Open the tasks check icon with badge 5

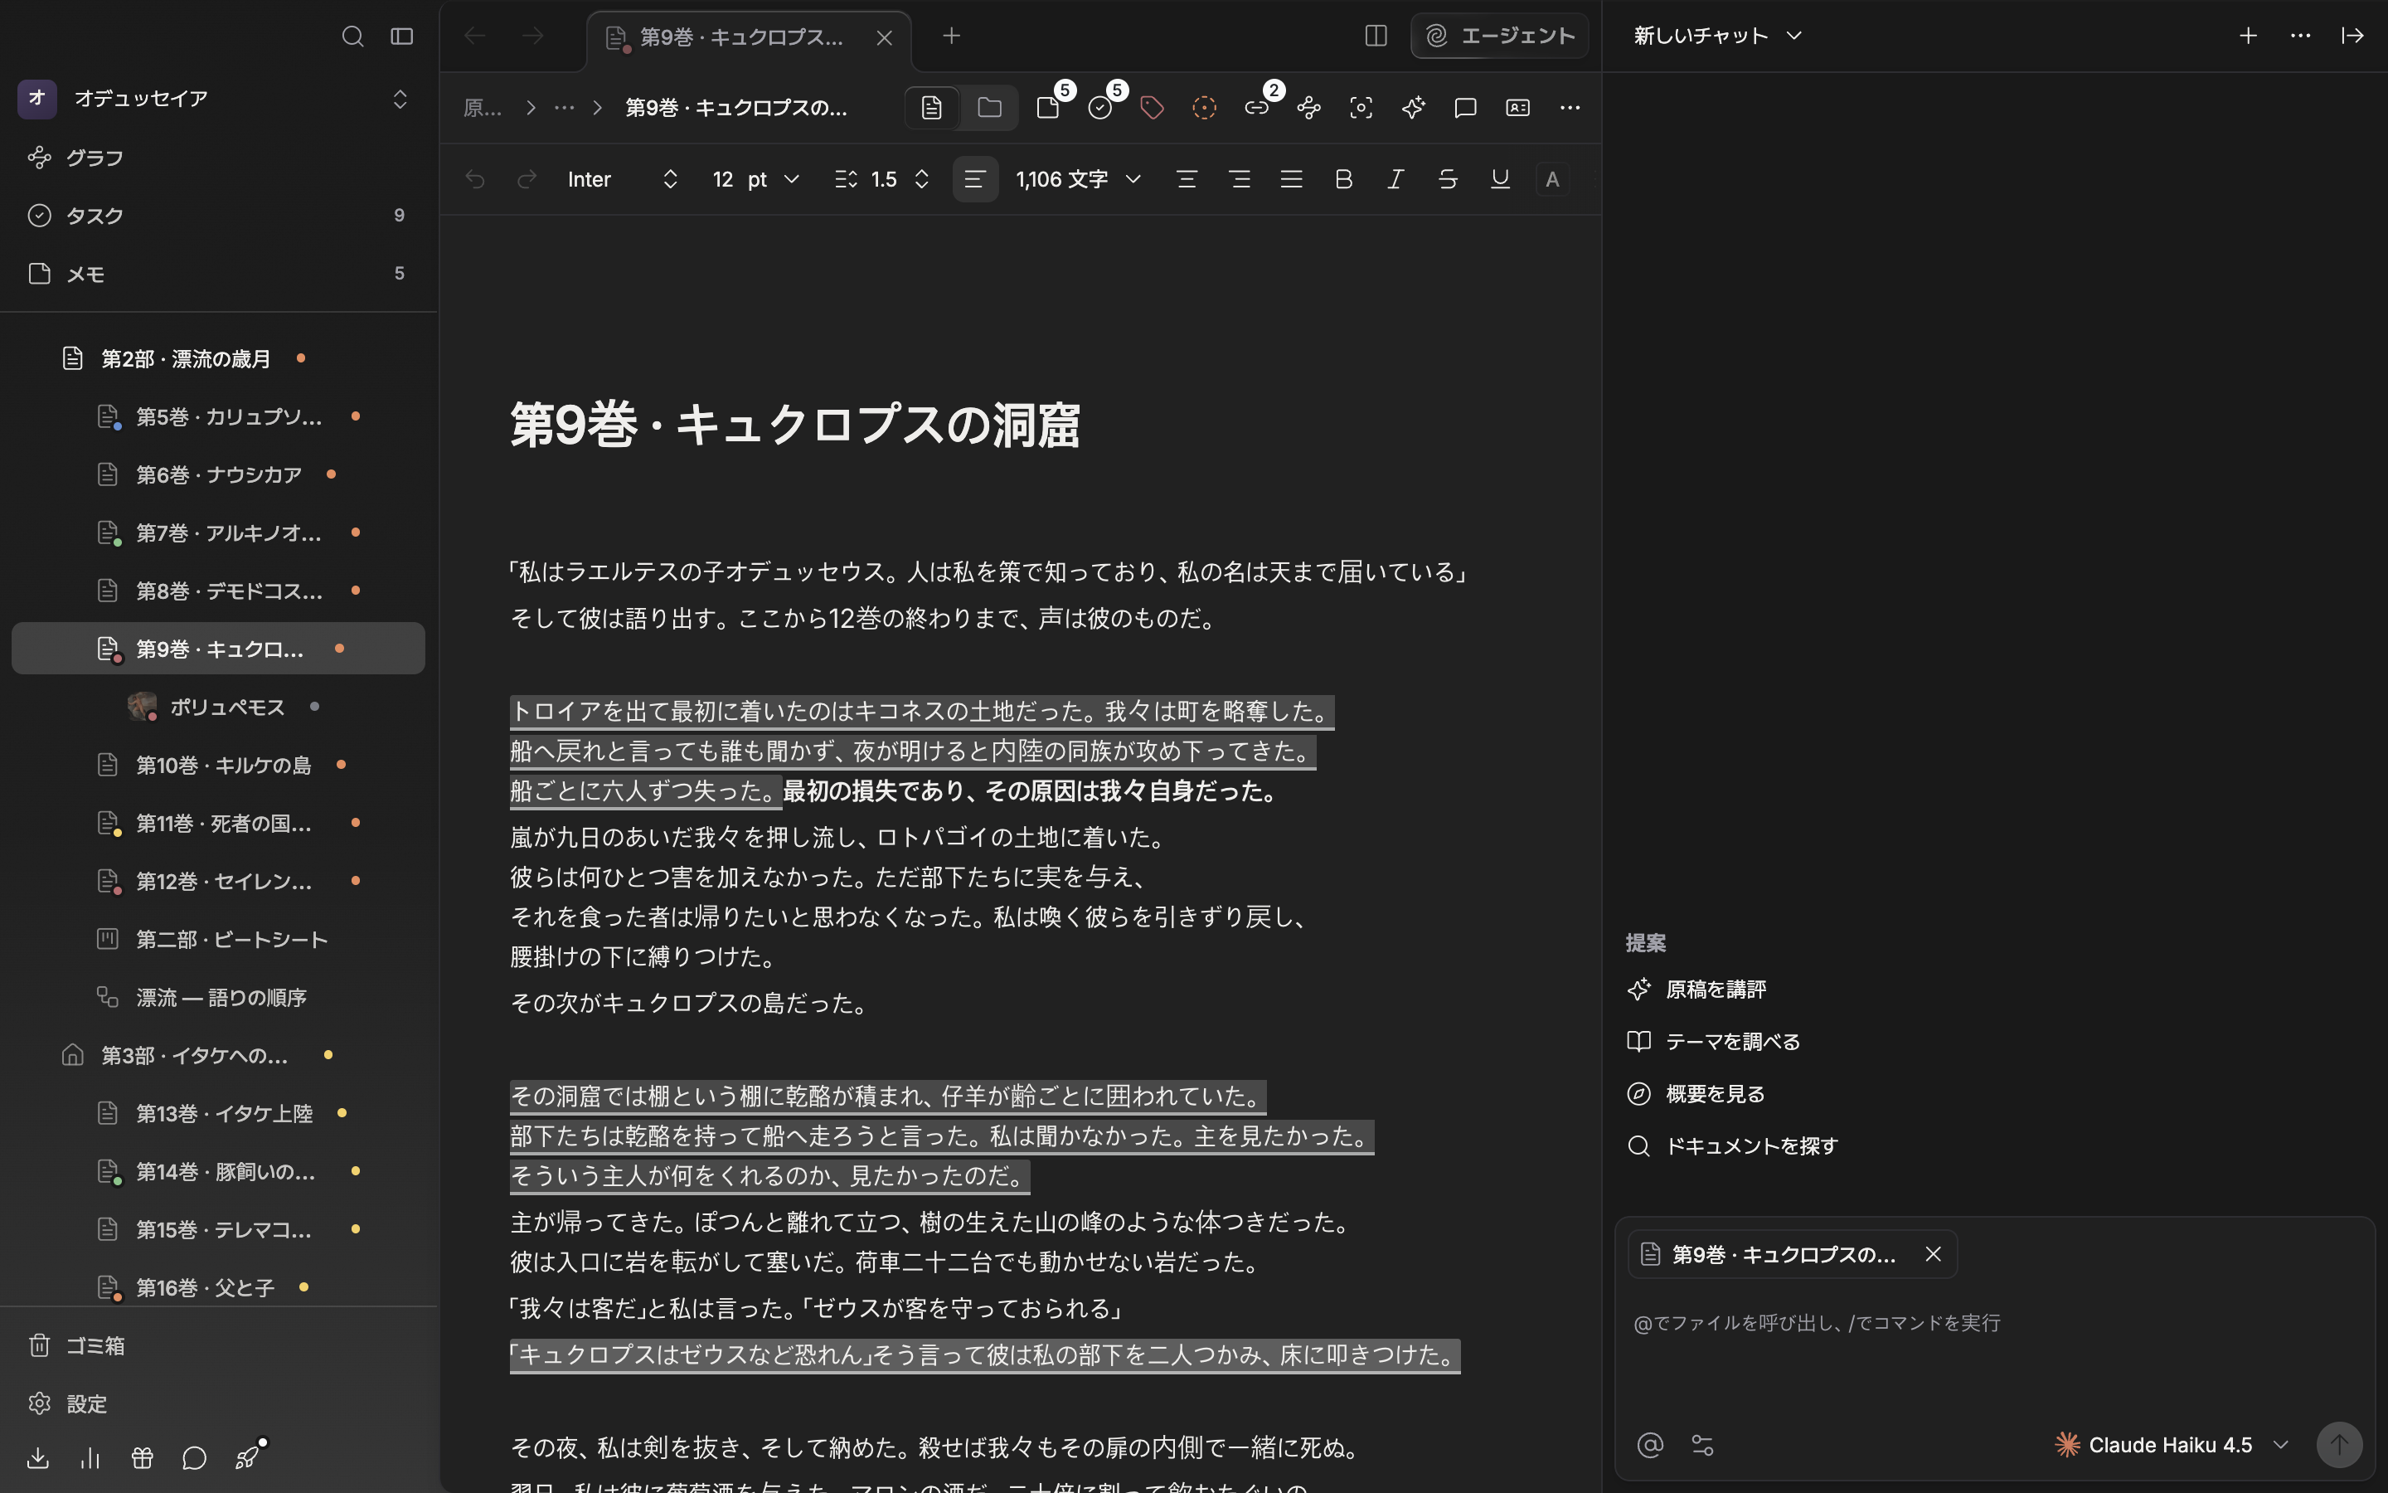(1101, 108)
